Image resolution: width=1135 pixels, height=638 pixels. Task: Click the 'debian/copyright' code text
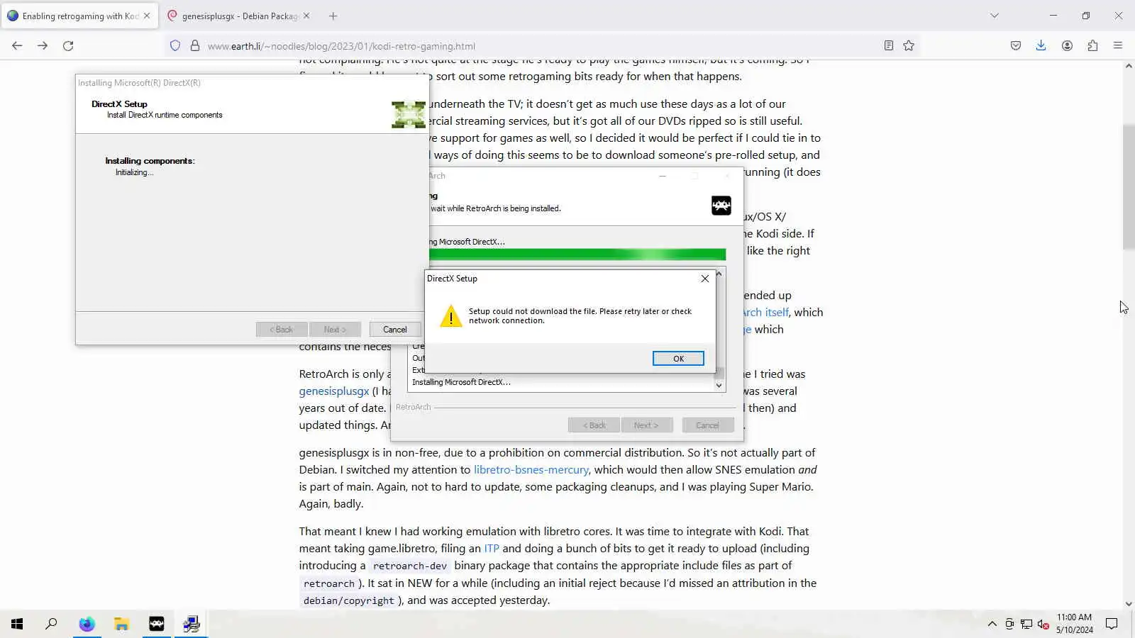(x=348, y=601)
